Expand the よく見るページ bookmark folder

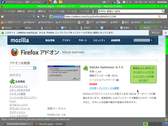coord(11,22)
